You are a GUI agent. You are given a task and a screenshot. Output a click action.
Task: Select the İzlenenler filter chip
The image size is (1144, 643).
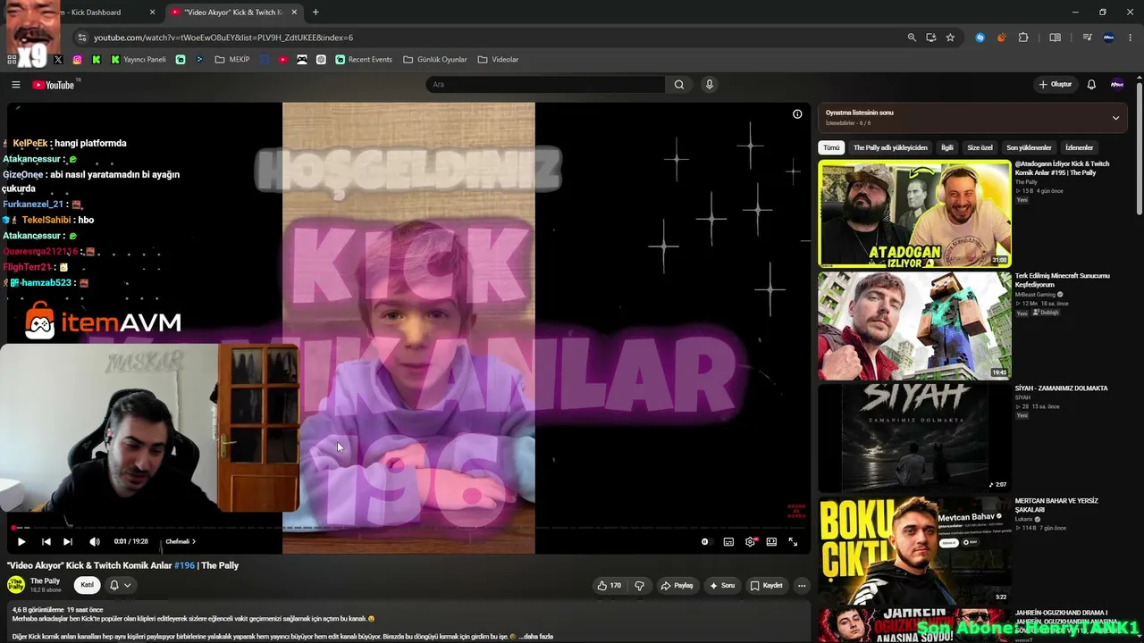pos(1080,147)
